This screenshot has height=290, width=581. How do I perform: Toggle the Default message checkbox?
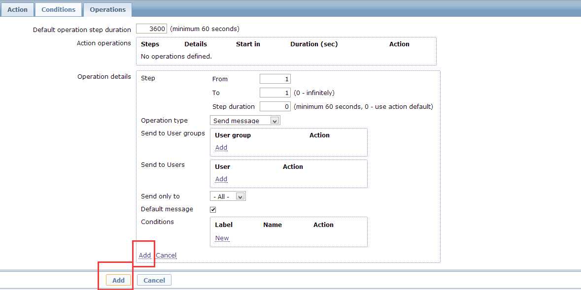tap(213, 210)
